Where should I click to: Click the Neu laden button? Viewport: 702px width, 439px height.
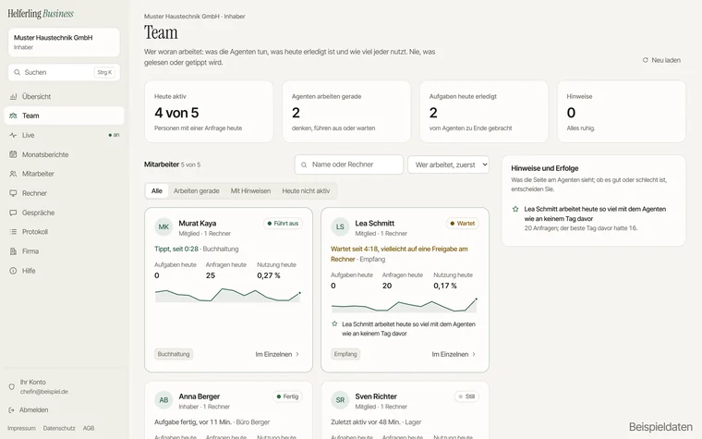(661, 60)
